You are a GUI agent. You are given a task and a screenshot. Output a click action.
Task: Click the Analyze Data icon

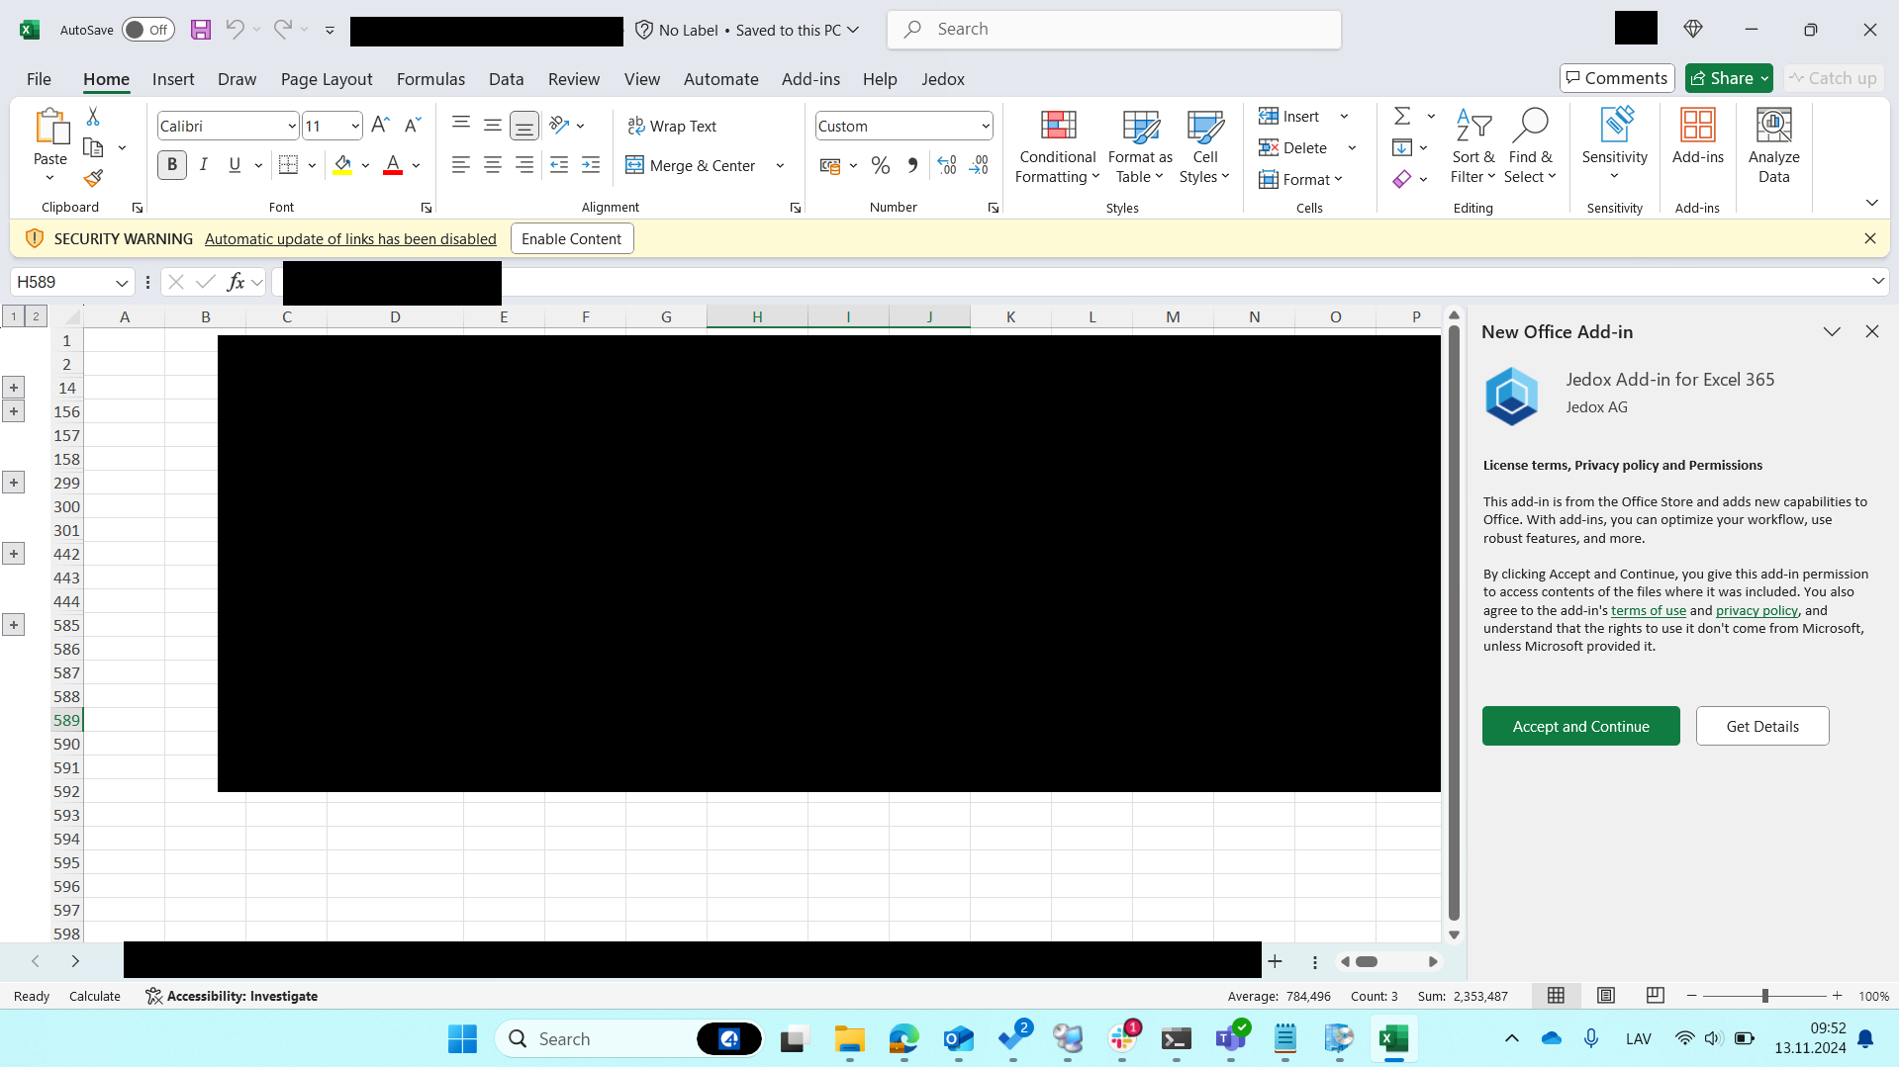(1772, 147)
